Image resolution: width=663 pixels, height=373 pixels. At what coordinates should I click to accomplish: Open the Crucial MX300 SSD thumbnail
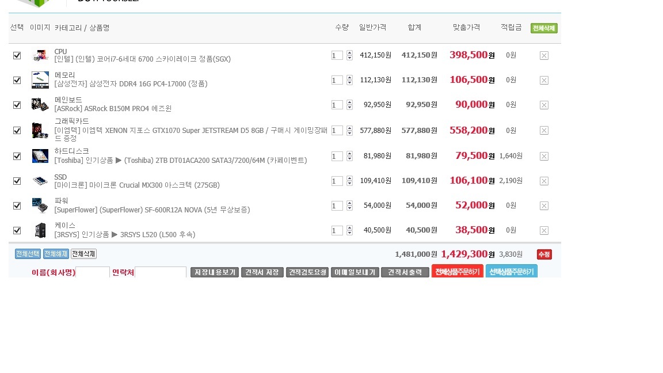[40, 181]
